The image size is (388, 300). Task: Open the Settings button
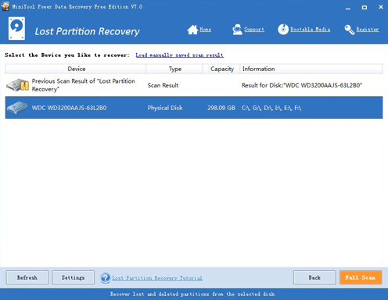[73, 277]
